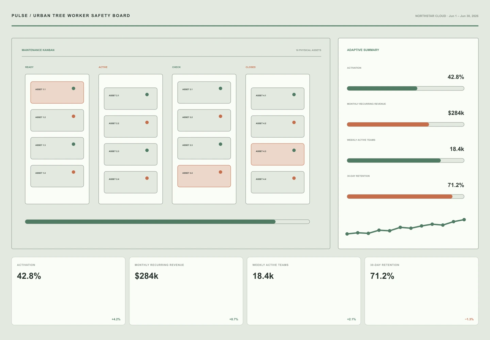The image size is (490, 340).
Task: Click the MAINTENANCE KANBAN title
Action: [x=38, y=50]
